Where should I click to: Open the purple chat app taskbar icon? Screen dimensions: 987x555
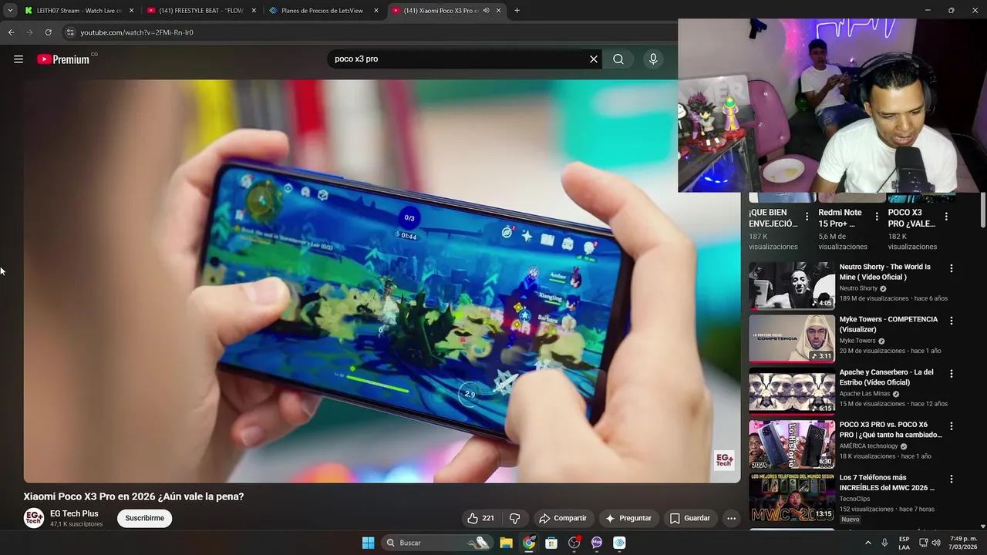[597, 543]
